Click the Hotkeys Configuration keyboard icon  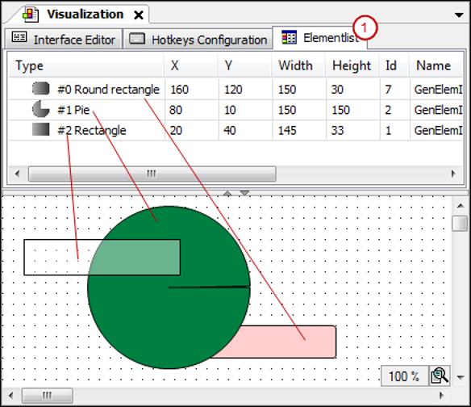pyautogui.click(x=136, y=39)
